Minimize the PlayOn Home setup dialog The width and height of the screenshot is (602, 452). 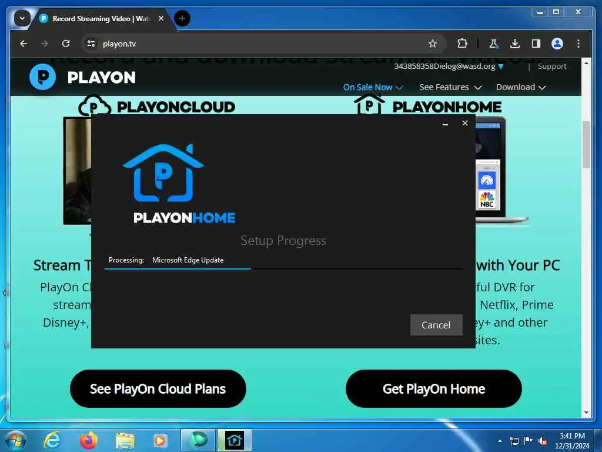(x=446, y=124)
